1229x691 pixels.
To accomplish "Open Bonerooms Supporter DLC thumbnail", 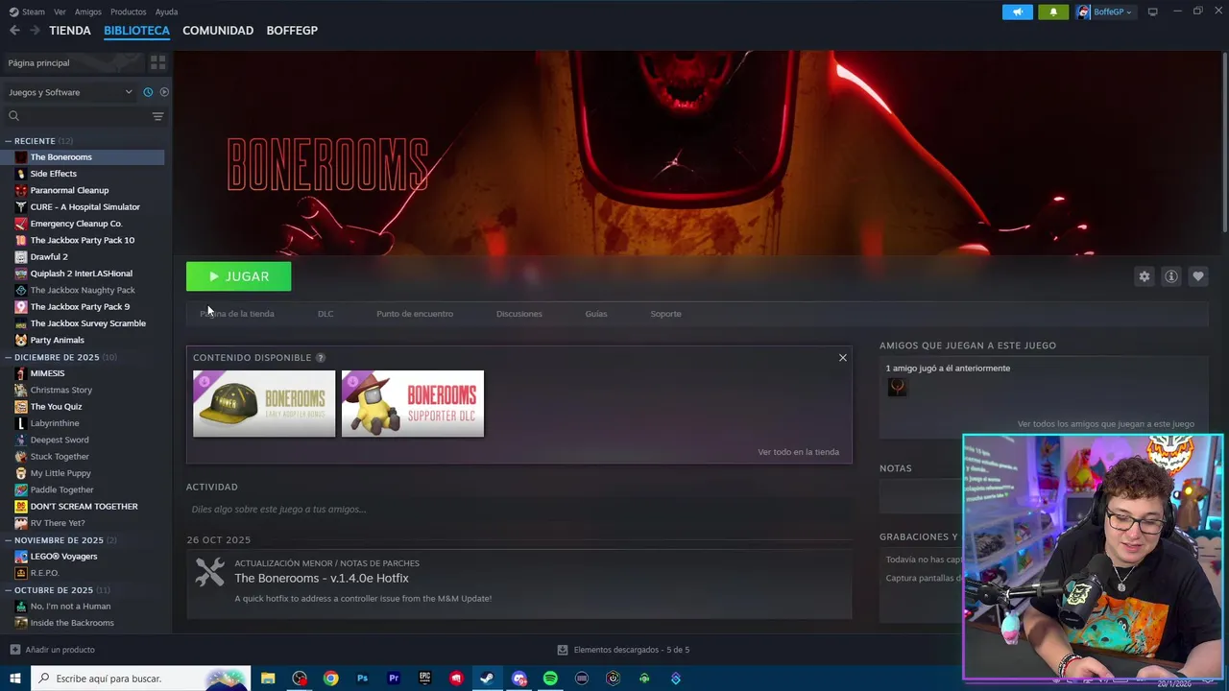I will (413, 404).
